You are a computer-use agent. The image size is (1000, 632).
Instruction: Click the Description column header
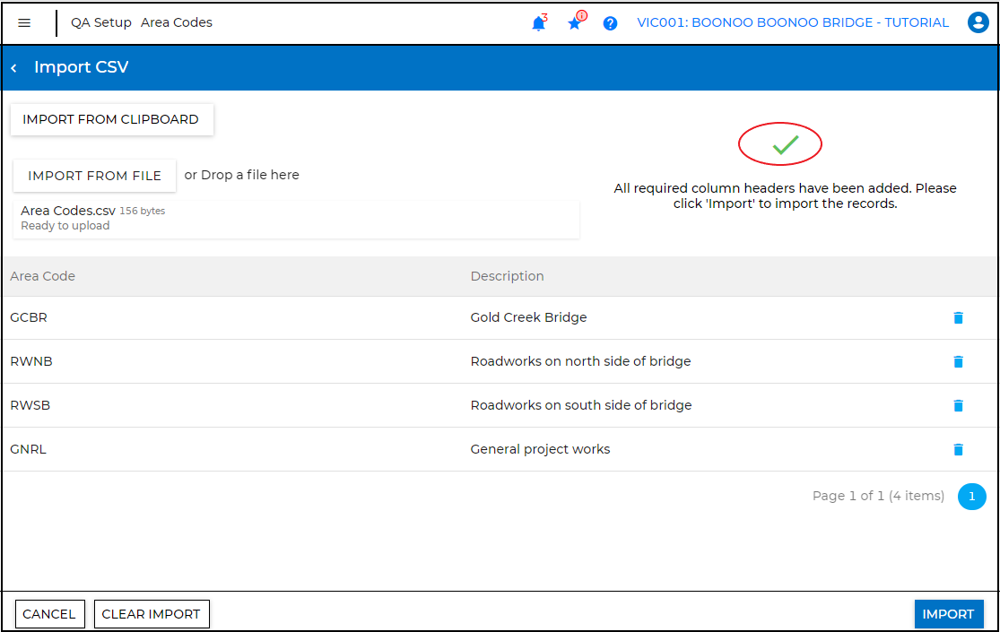507,276
